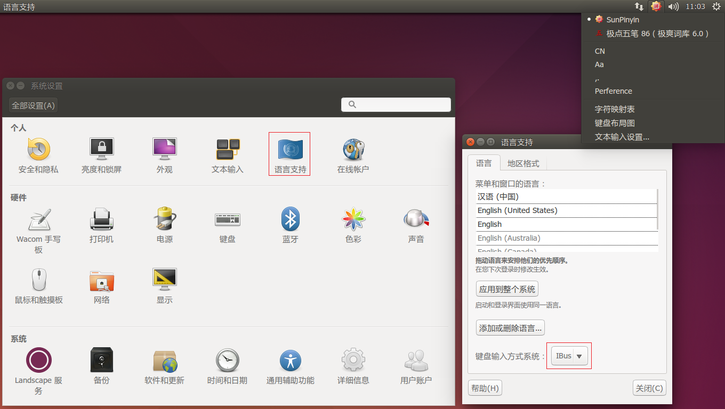Open Perference in input menu
Image resolution: width=725 pixels, height=409 pixels.
(653, 91)
